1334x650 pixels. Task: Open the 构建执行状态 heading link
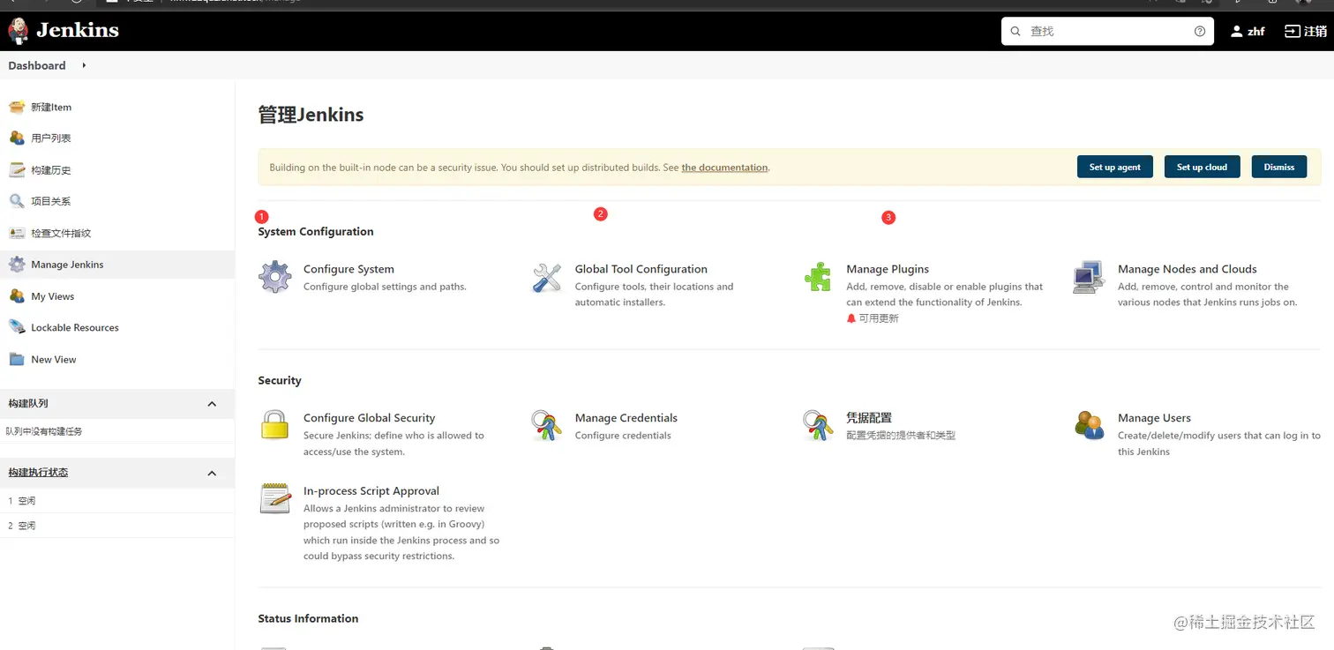click(38, 473)
